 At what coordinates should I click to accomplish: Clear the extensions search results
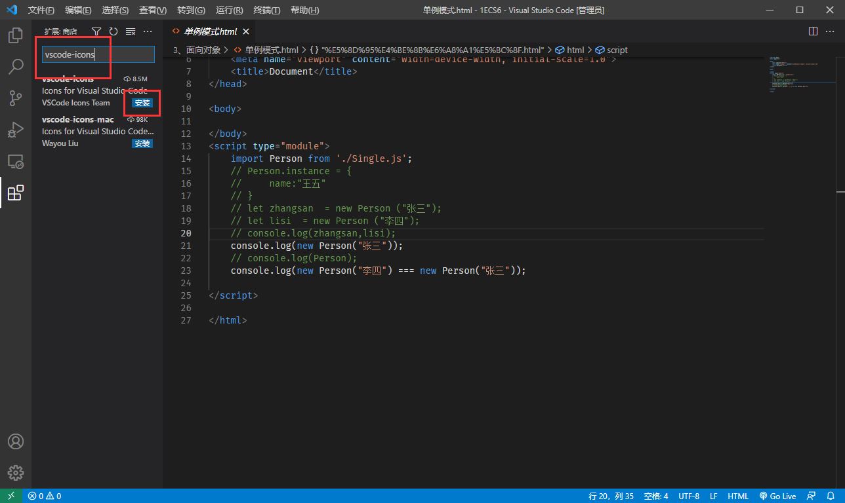click(131, 31)
